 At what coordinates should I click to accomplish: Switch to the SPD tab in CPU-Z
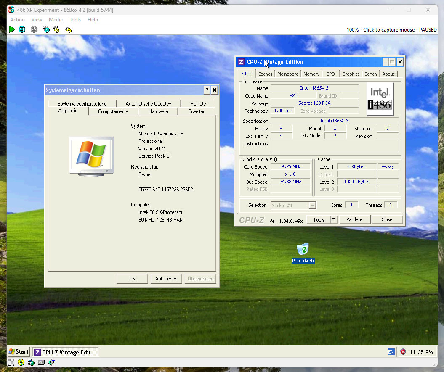point(331,74)
